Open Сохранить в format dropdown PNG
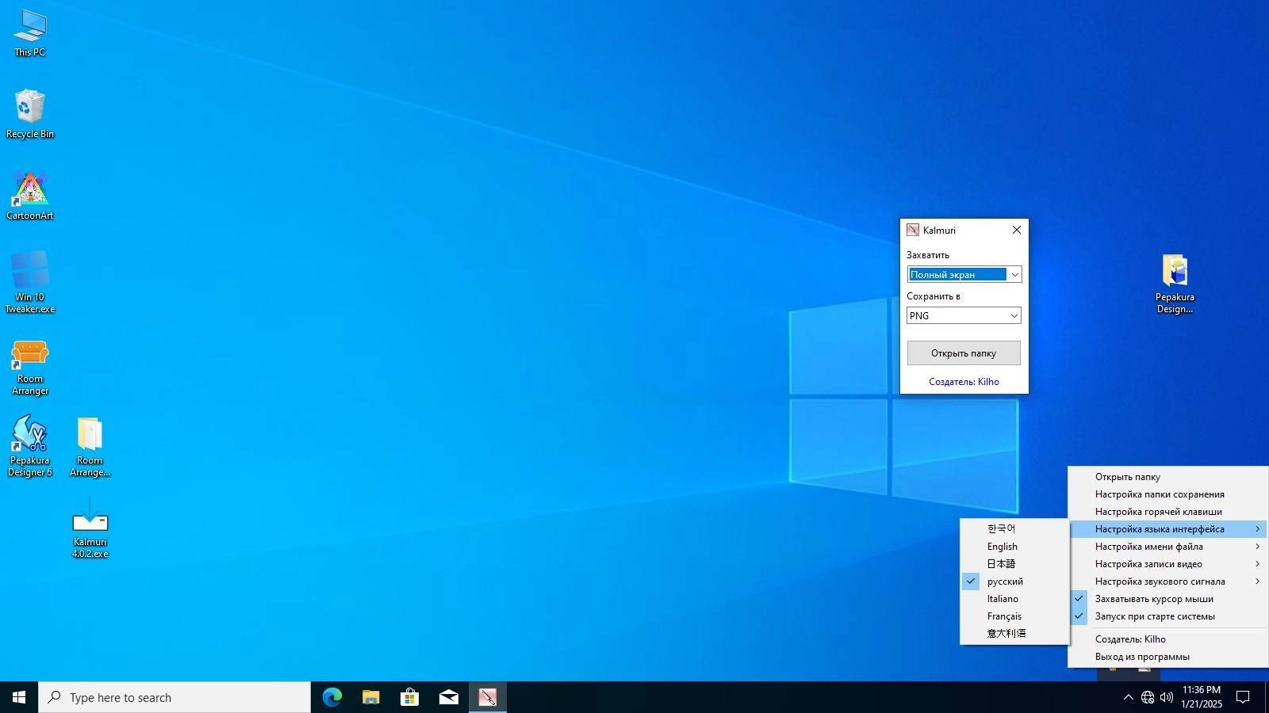Screen dimensions: 1269x713 tap(964, 315)
